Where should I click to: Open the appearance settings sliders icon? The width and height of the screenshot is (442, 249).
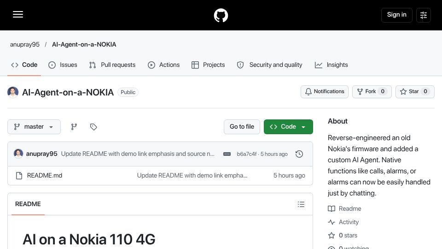[424, 15]
